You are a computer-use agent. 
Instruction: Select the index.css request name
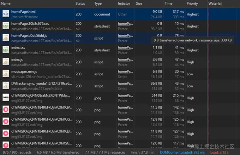pyautogui.click(x=18, y=47)
